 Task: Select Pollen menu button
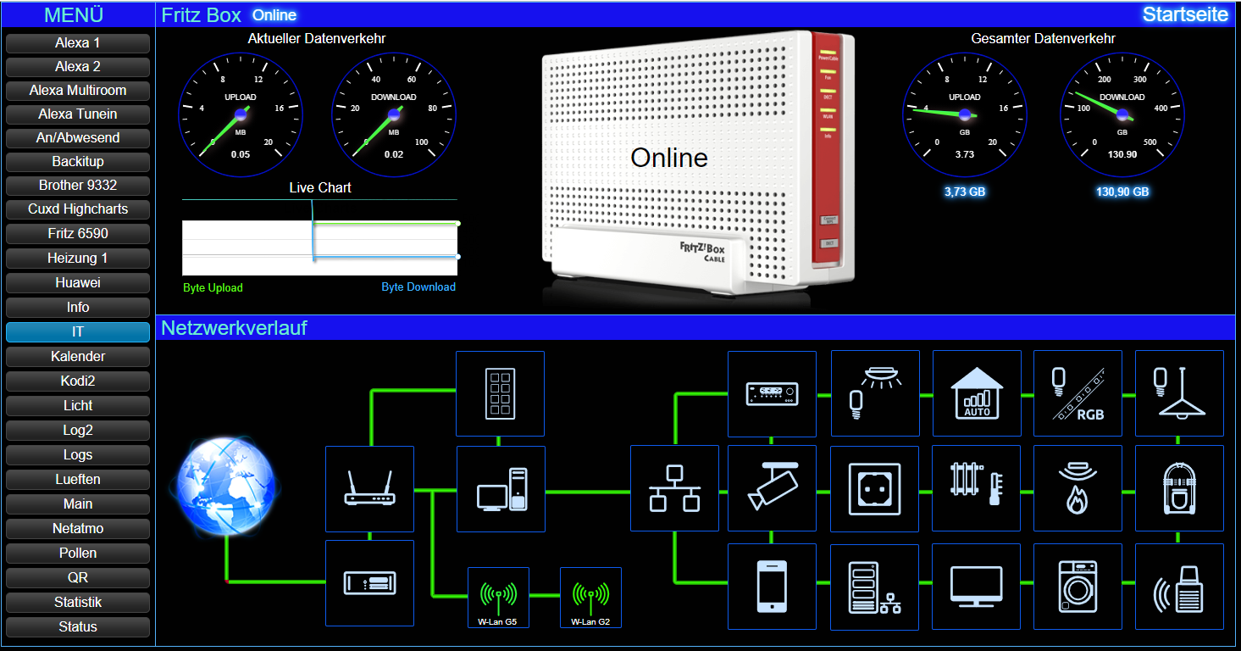click(78, 553)
